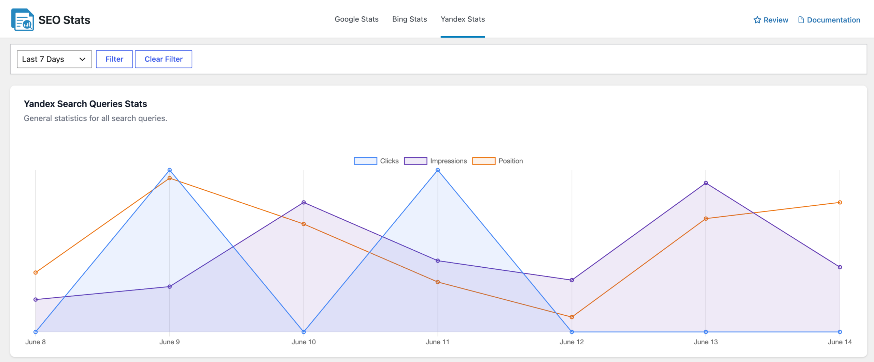Toggle the Impressions legend swatch
The width and height of the screenshot is (874, 362).
(x=415, y=161)
